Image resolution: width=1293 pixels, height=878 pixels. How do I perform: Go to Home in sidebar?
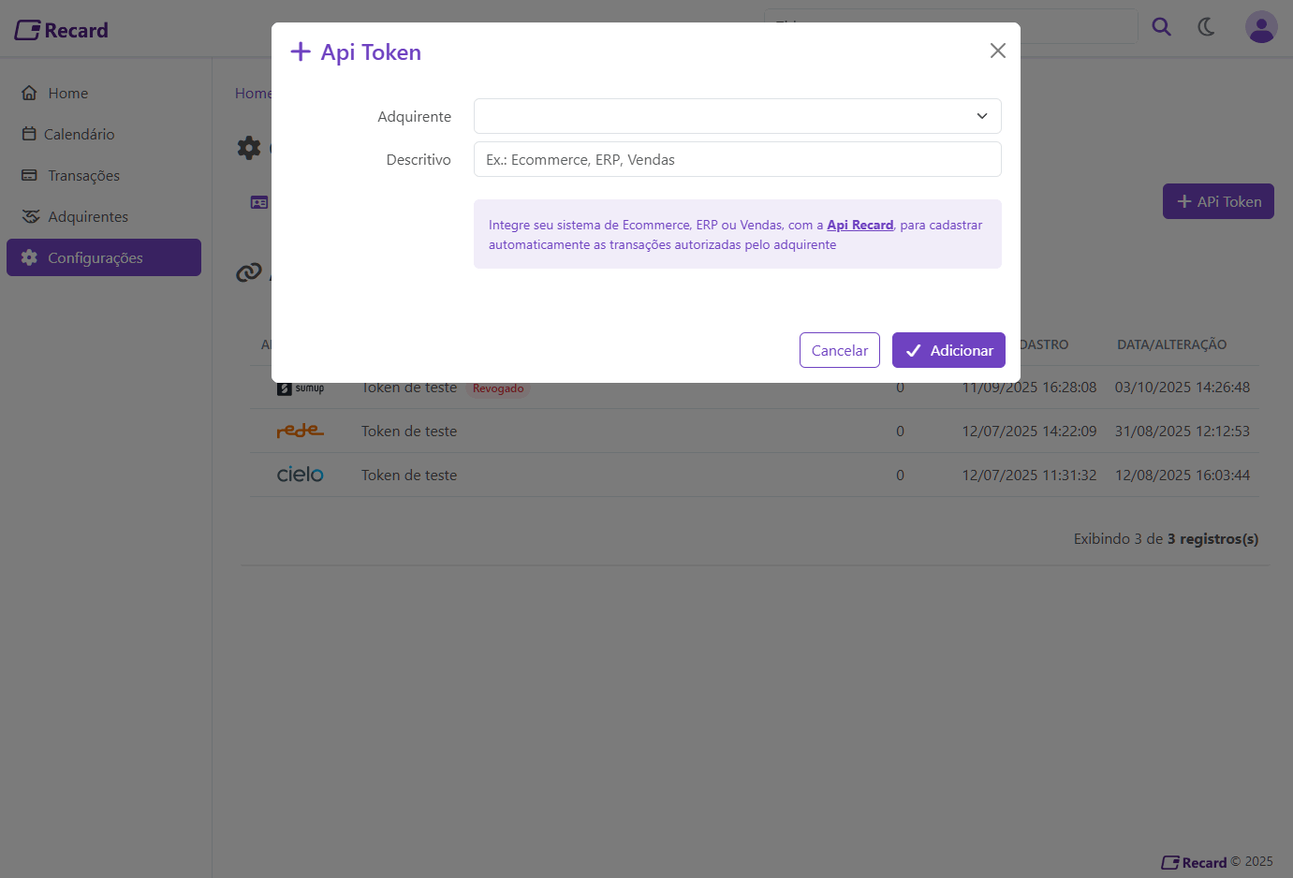click(x=67, y=94)
